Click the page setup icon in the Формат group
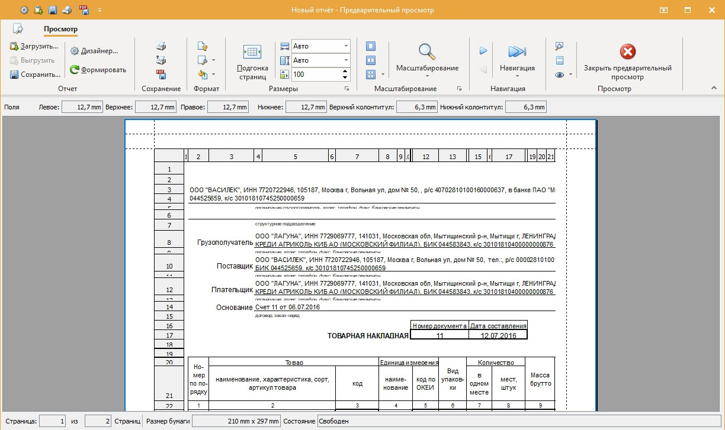 click(203, 46)
